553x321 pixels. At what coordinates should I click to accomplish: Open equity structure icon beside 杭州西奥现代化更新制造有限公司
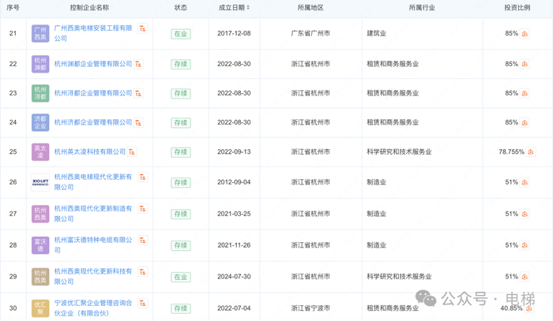pos(143,209)
